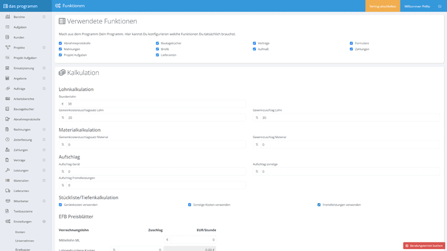This screenshot has height=251, width=447.
Task: Click the Beratungstermin buchen button
Action: point(424,246)
